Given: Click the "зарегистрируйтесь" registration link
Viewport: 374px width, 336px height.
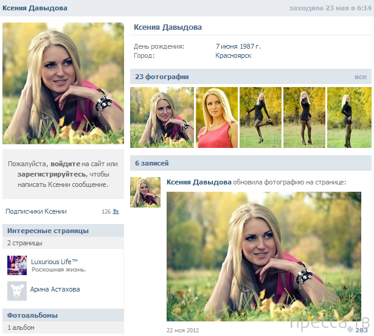Looking at the screenshot, I should coord(52,174).
